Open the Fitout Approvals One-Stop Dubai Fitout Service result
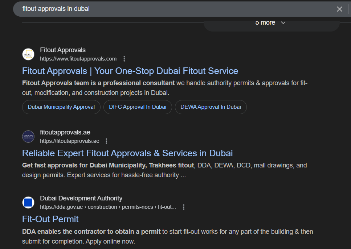Viewport: 351px width, 249px height. (130, 71)
